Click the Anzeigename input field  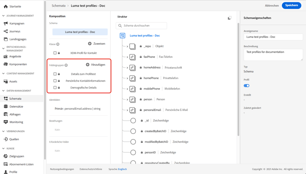coord(273,37)
